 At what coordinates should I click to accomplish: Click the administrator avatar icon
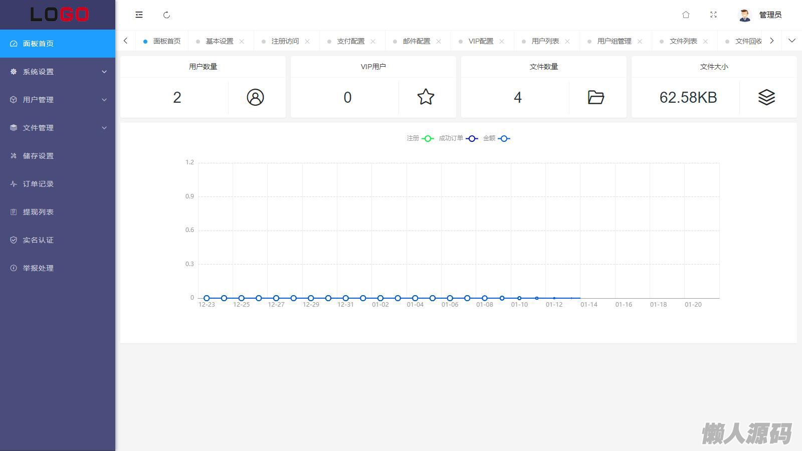[744, 15]
